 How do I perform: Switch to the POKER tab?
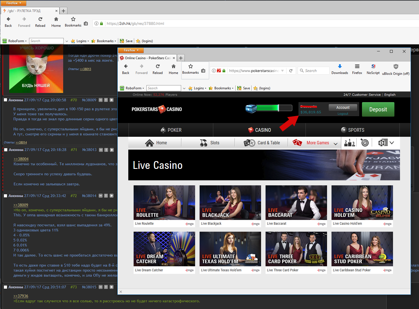tap(171, 130)
